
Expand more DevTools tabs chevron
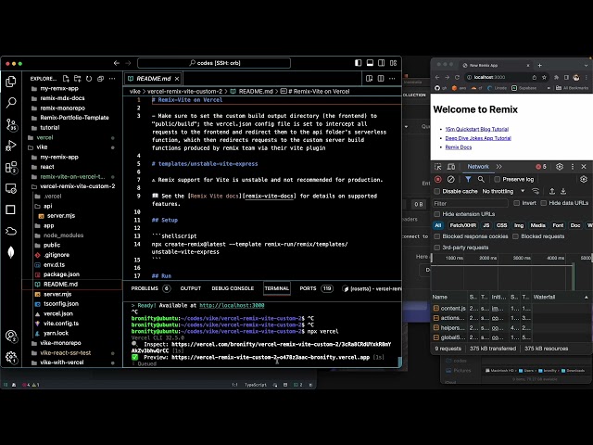(x=498, y=167)
